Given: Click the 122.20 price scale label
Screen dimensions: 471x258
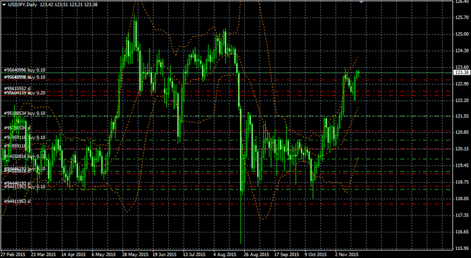Looking at the screenshot, I should click(x=462, y=100).
